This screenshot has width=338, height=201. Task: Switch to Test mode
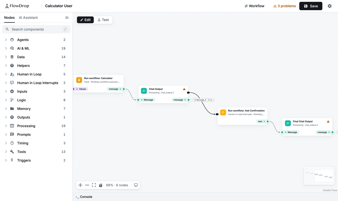tap(103, 20)
